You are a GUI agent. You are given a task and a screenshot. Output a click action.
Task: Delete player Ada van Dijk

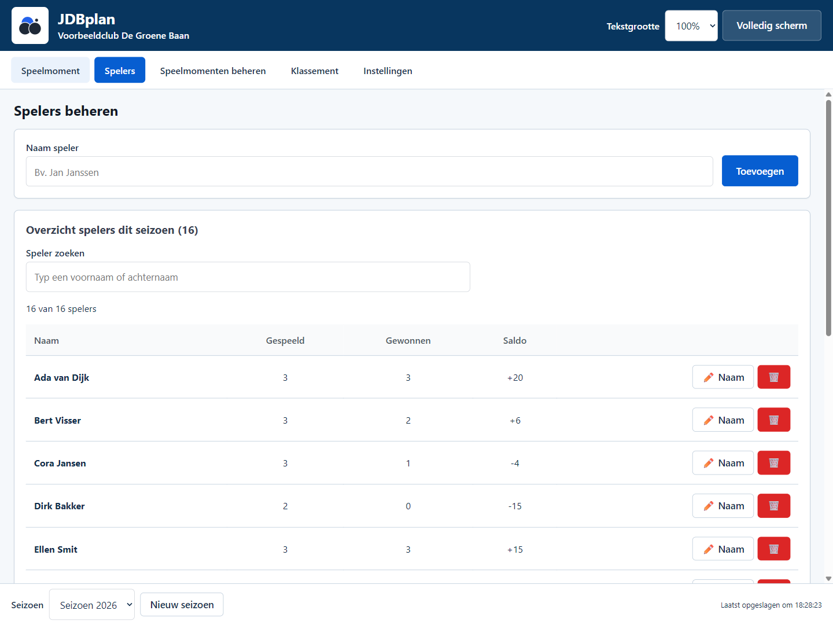(x=774, y=377)
